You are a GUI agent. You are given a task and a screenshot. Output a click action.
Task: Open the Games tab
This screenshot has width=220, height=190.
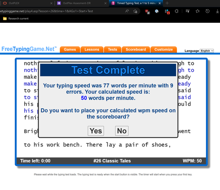pyautogui.click(x=70, y=49)
